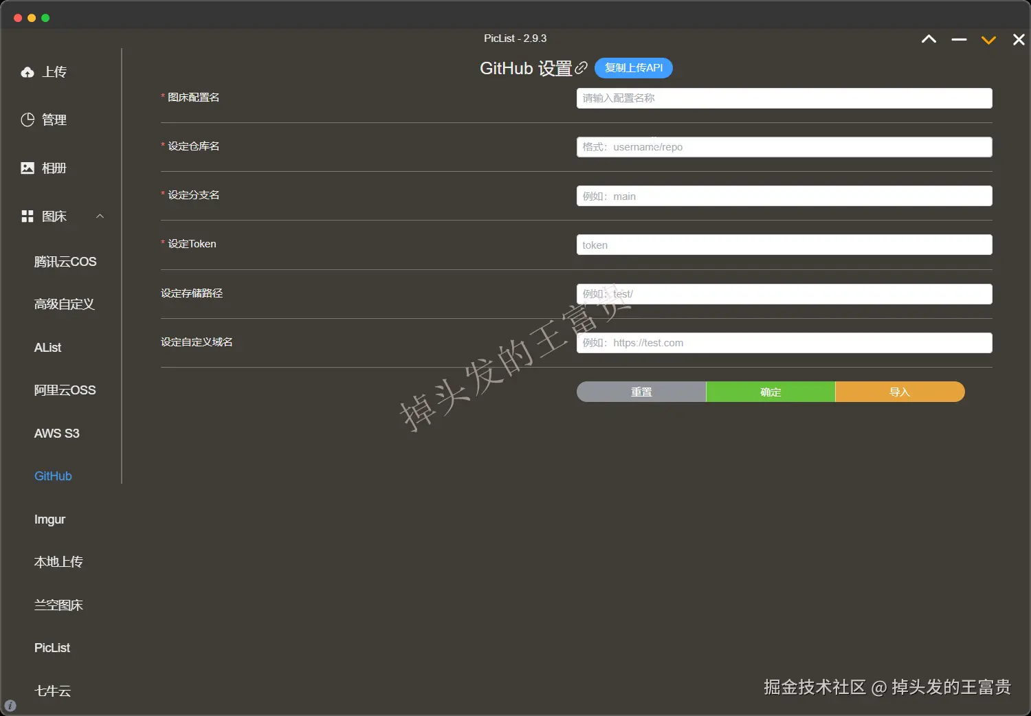Select 兰空图床 picture bed
This screenshot has height=716, width=1031.
pos(58,605)
